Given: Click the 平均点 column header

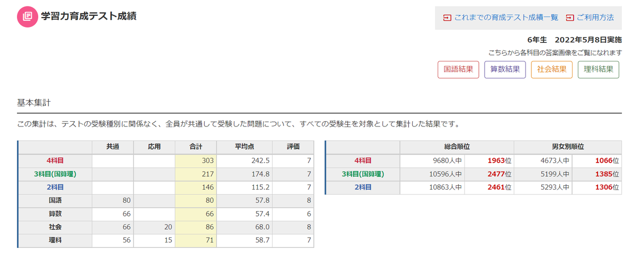Looking at the screenshot, I should 244,147.
